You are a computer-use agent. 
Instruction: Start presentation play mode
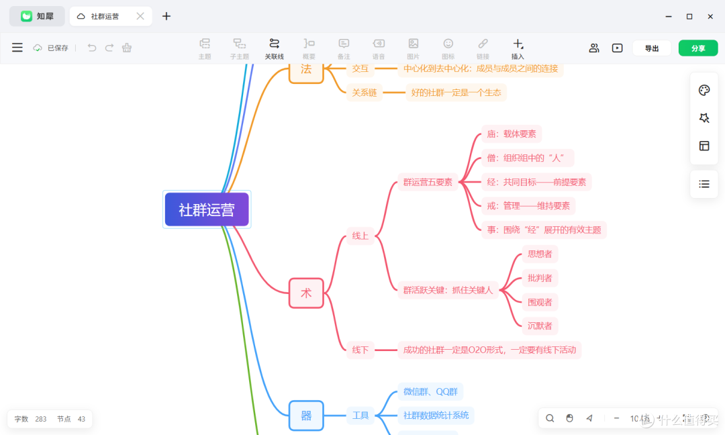(x=618, y=48)
